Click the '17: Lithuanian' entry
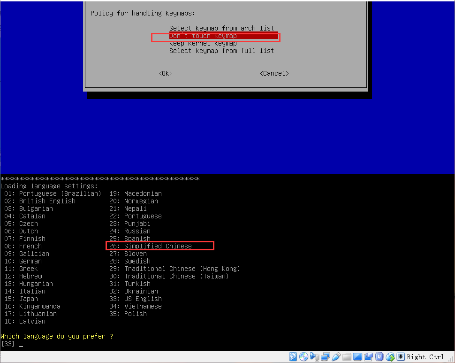The width and height of the screenshot is (455, 363). pyautogui.click(x=30, y=314)
